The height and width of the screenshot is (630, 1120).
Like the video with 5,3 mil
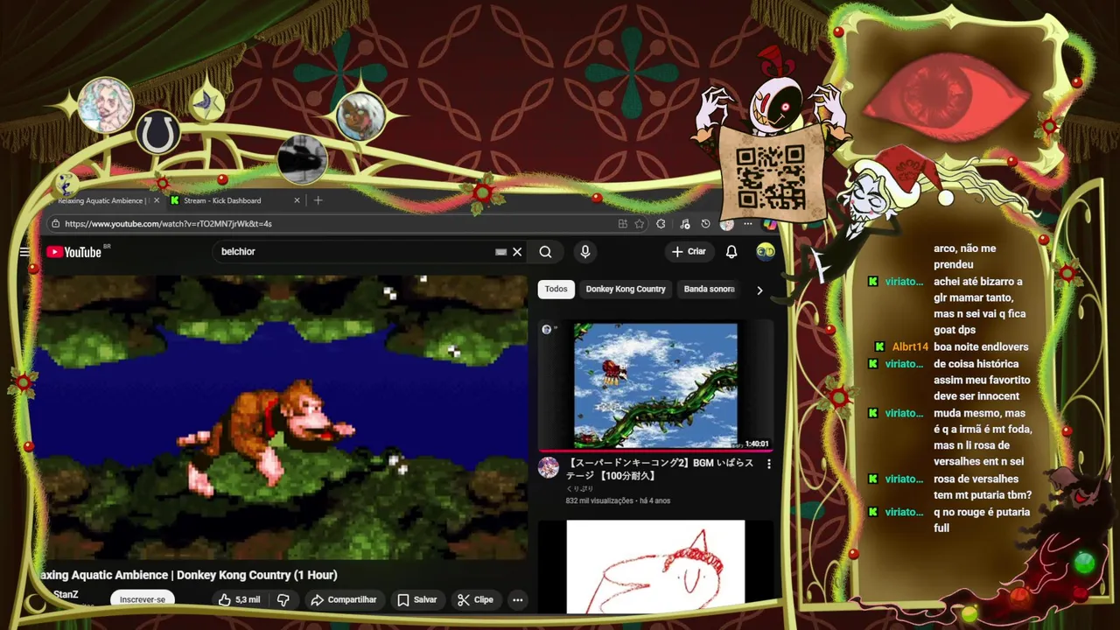tap(239, 599)
